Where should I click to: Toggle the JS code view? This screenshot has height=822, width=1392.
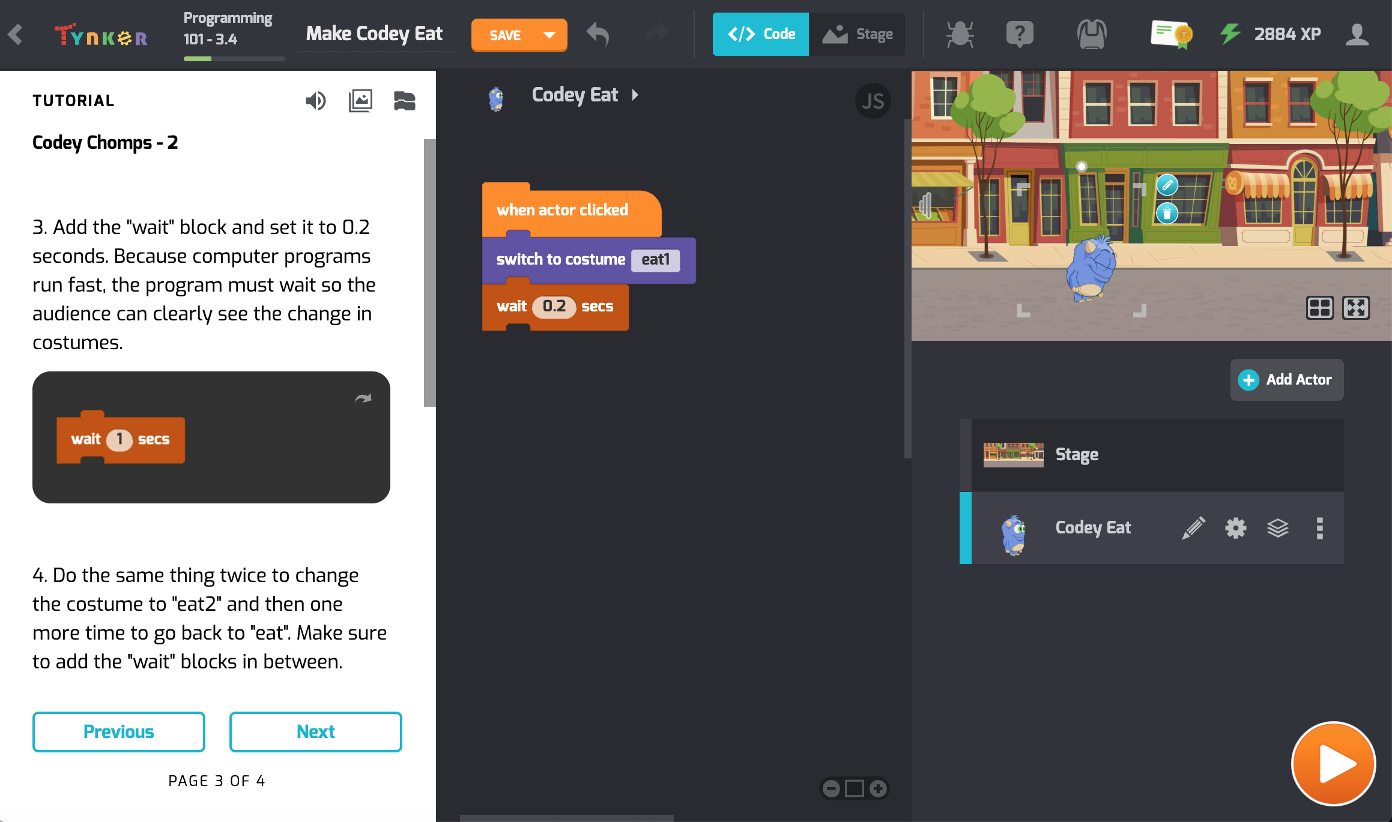tap(873, 101)
